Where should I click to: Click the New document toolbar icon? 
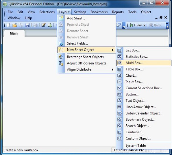[x=9, y=25]
